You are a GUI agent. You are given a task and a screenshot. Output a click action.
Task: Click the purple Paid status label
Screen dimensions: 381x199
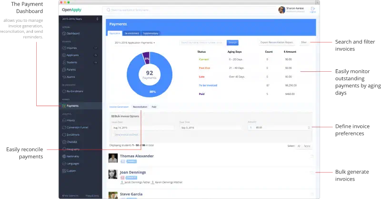(201, 94)
